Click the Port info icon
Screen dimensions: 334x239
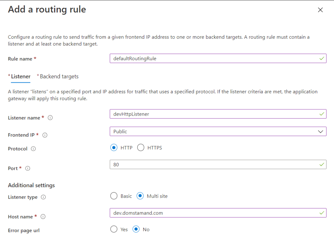pos(28,168)
